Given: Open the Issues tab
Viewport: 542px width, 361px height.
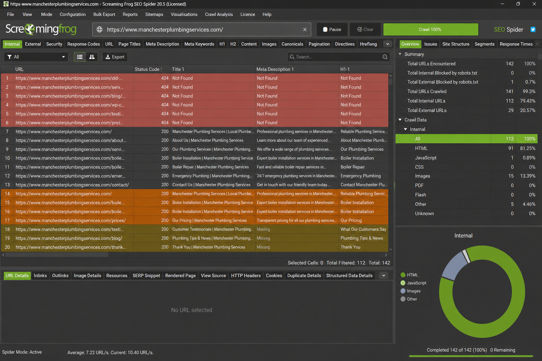Looking at the screenshot, I should click(430, 44).
